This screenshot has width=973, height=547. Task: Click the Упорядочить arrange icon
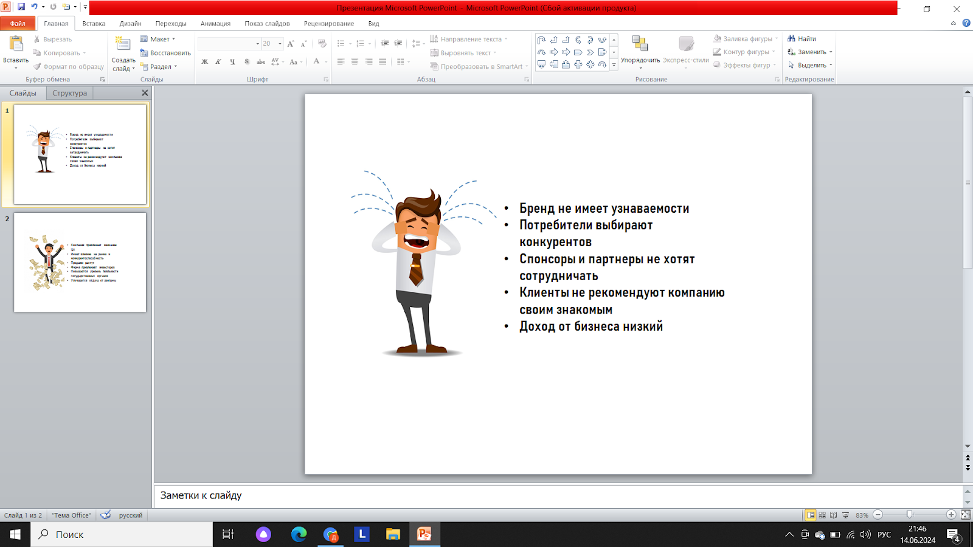point(640,44)
